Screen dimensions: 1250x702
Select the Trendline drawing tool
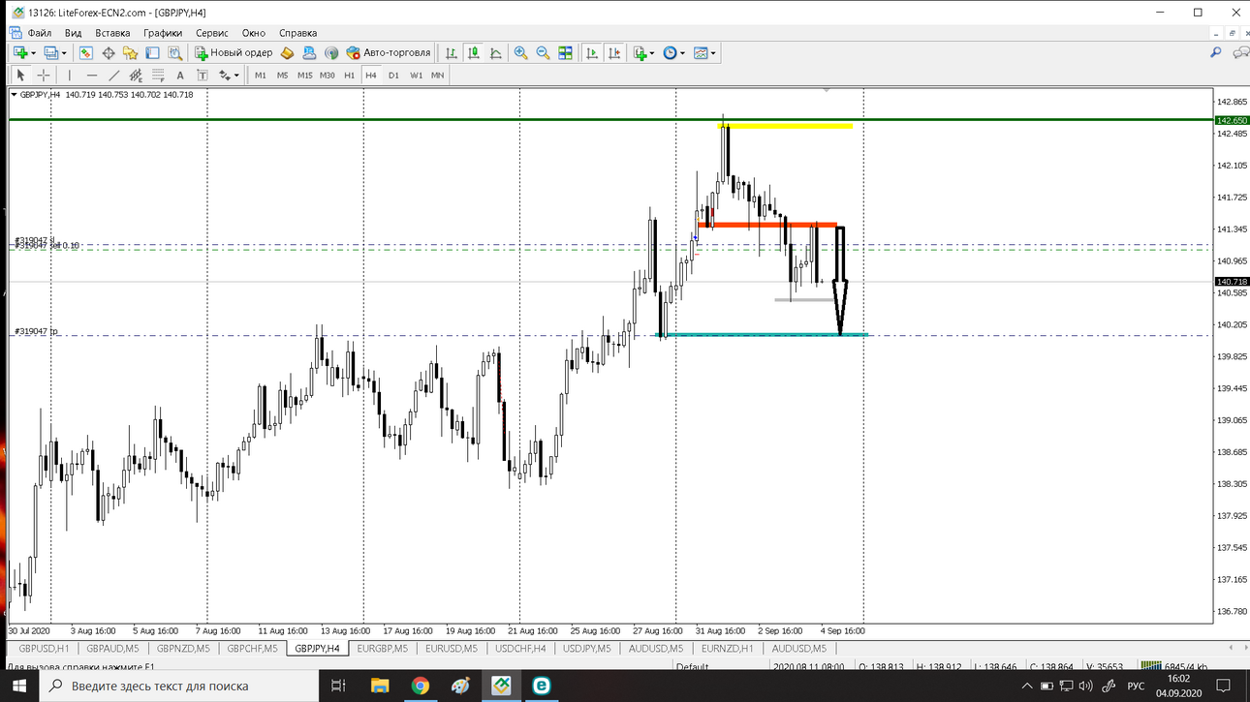pyautogui.click(x=114, y=75)
